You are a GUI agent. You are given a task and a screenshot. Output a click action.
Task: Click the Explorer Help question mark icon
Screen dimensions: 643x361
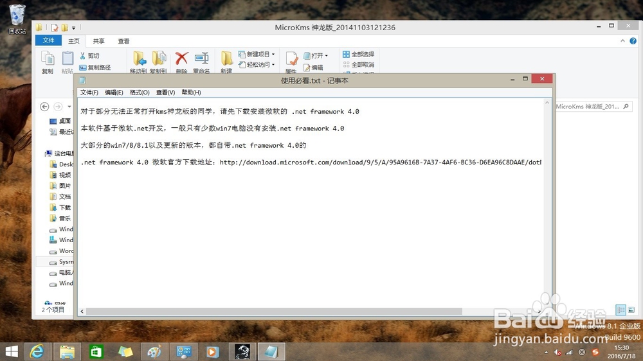633,41
